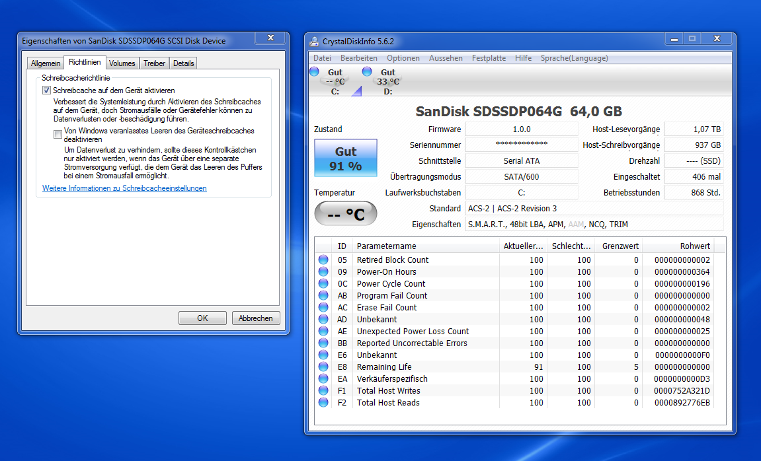This screenshot has height=461, width=761.
Task: Click the Grenzwert column header
Action: pos(619,246)
